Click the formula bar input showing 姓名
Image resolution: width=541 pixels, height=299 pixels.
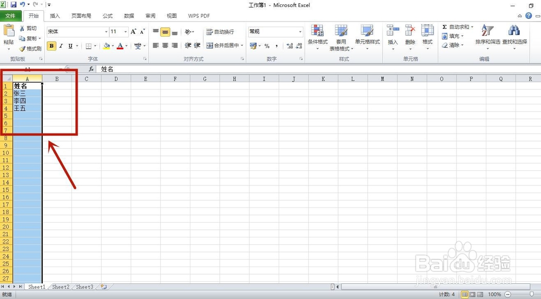tap(318, 69)
